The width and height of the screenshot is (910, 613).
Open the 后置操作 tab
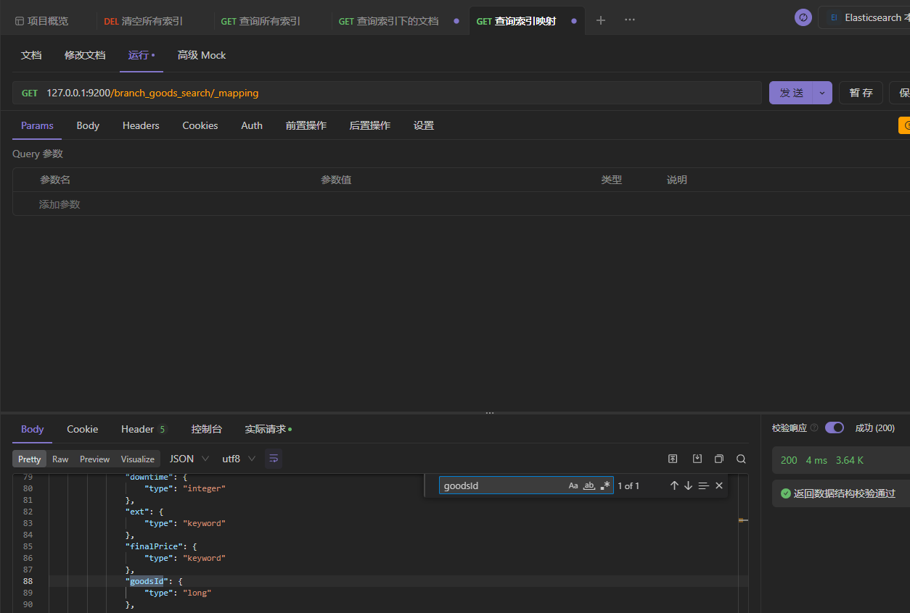coord(370,125)
